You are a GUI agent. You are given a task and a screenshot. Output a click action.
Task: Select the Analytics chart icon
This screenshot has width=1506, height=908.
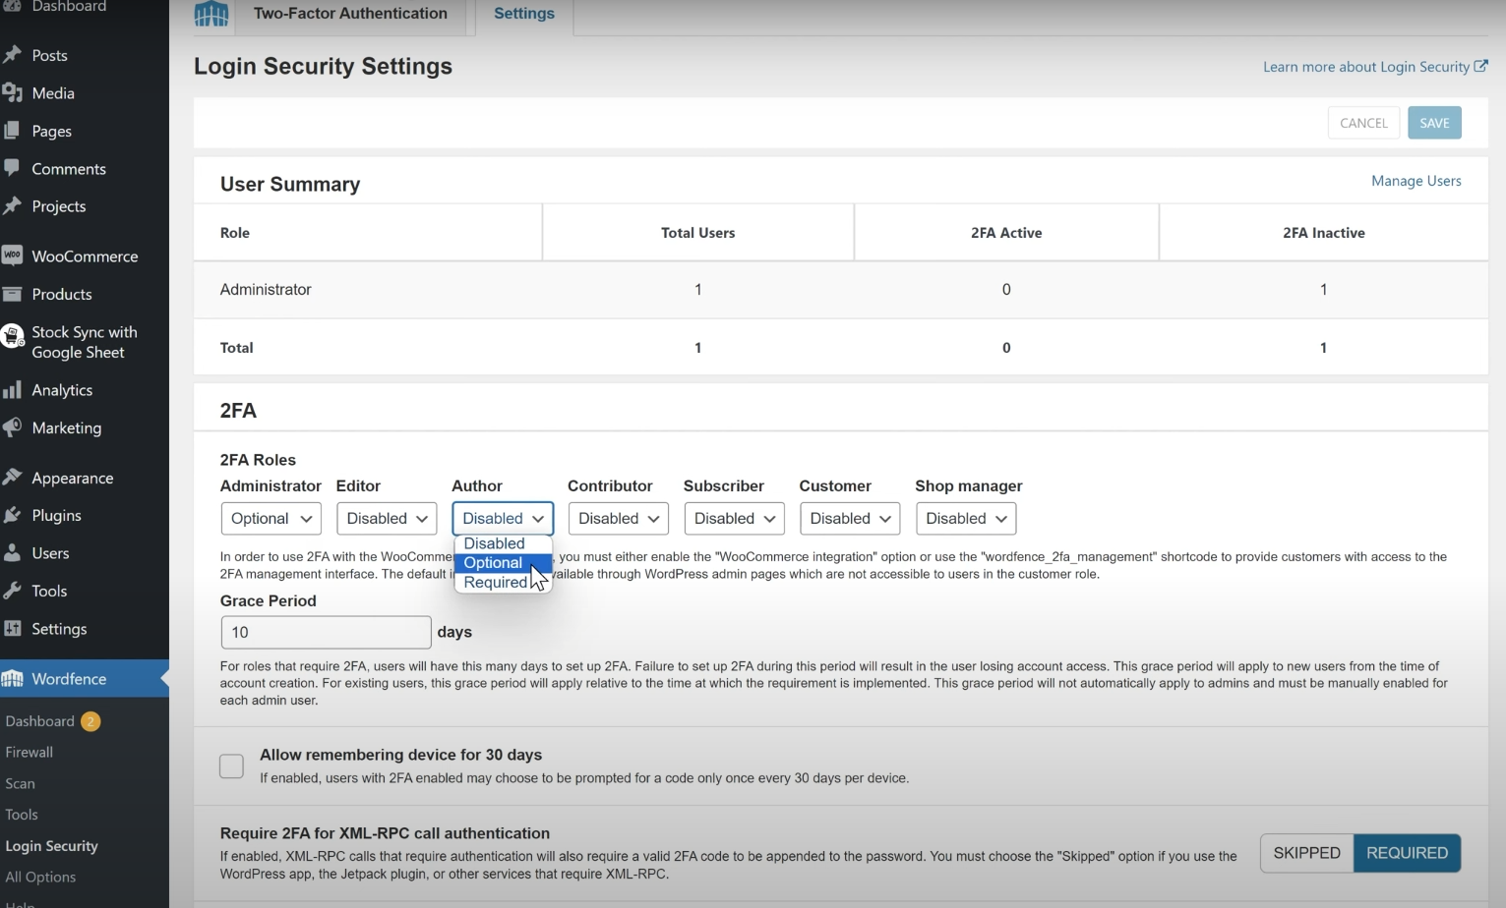[x=13, y=389]
